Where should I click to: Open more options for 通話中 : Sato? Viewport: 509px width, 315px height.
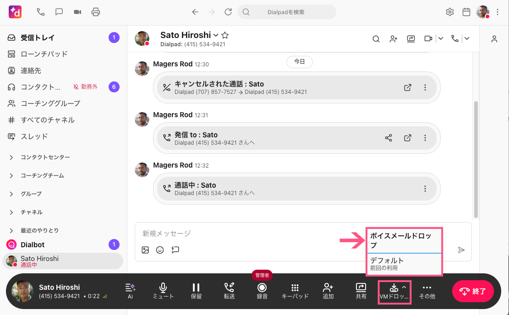coord(425,189)
